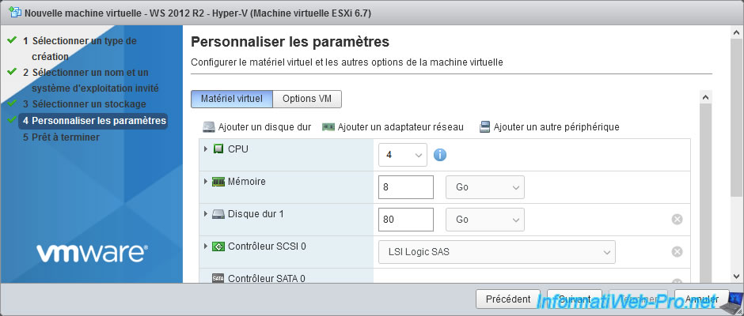
Task: Go to step 3 Sélectionner un stockage
Action: pyautogui.click(x=85, y=103)
